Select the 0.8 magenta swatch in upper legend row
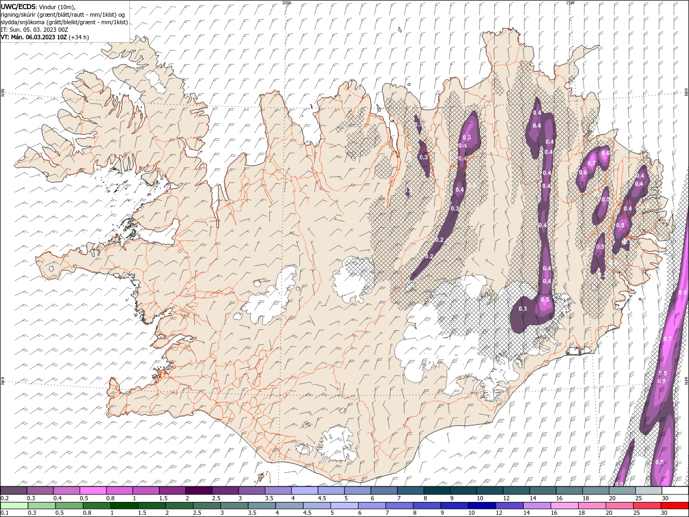689x517 pixels. (x=119, y=491)
